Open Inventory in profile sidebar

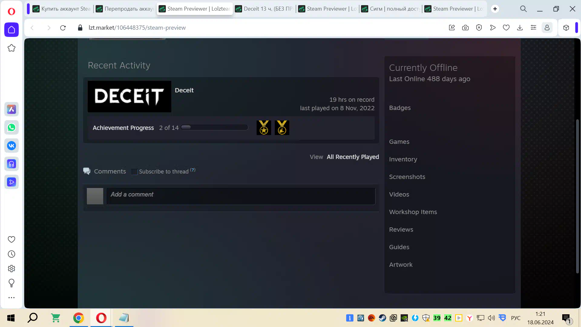(x=403, y=159)
